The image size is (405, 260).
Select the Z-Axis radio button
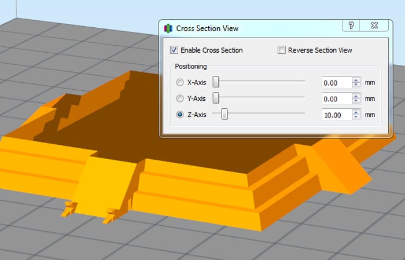click(x=180, y=115)
